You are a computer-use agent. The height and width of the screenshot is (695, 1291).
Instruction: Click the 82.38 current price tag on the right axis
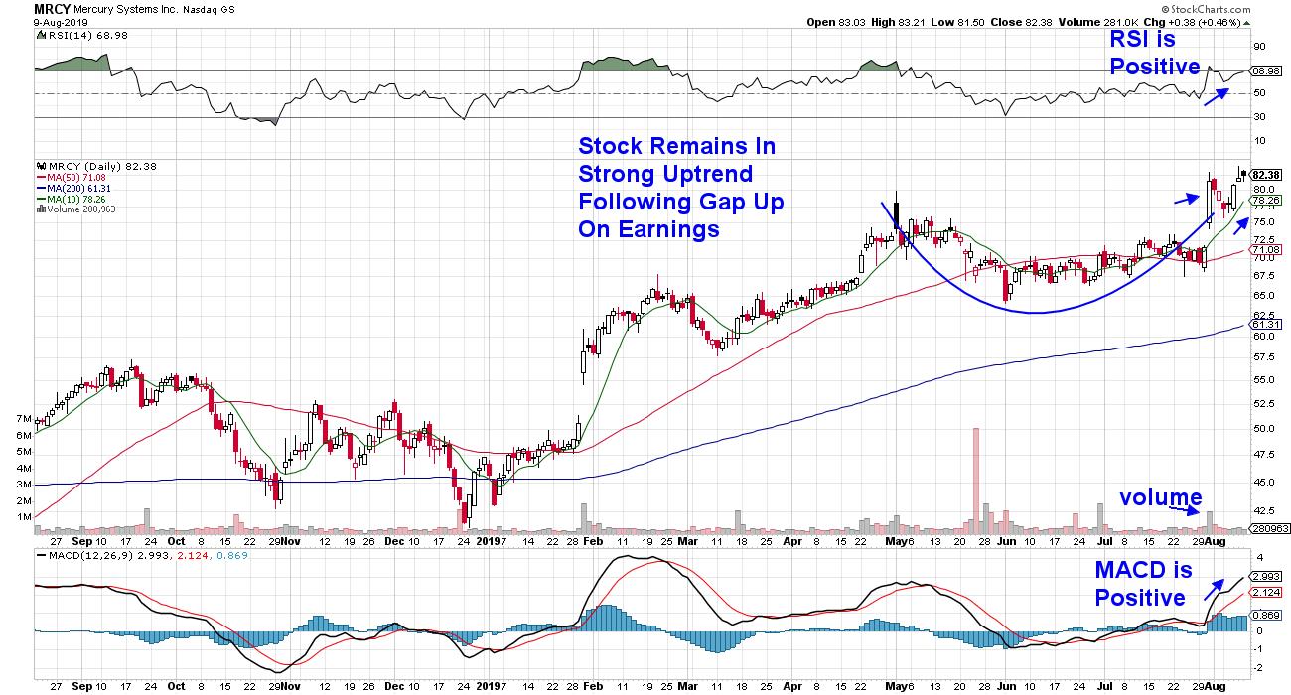(x=1266, y=173)
